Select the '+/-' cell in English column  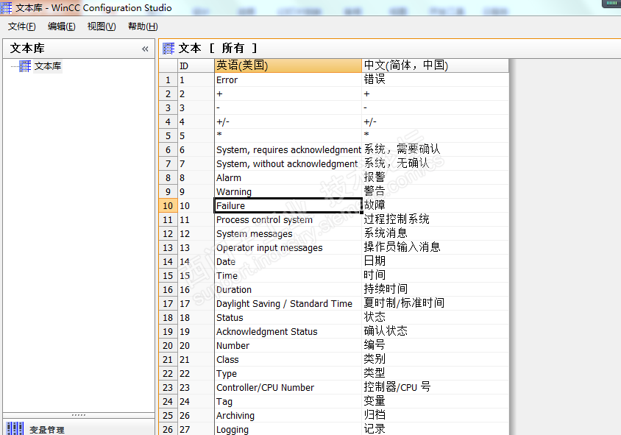pyautogui.click(x=288, y=122)
